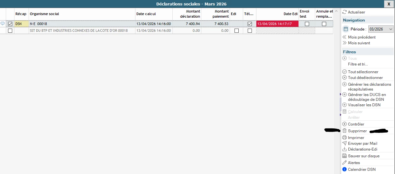This screenshot has width=395, height=174.
Task: Toggle the Tél... checkbox on the DSN row
Action: pyautogui.click(x=250, y=24)
